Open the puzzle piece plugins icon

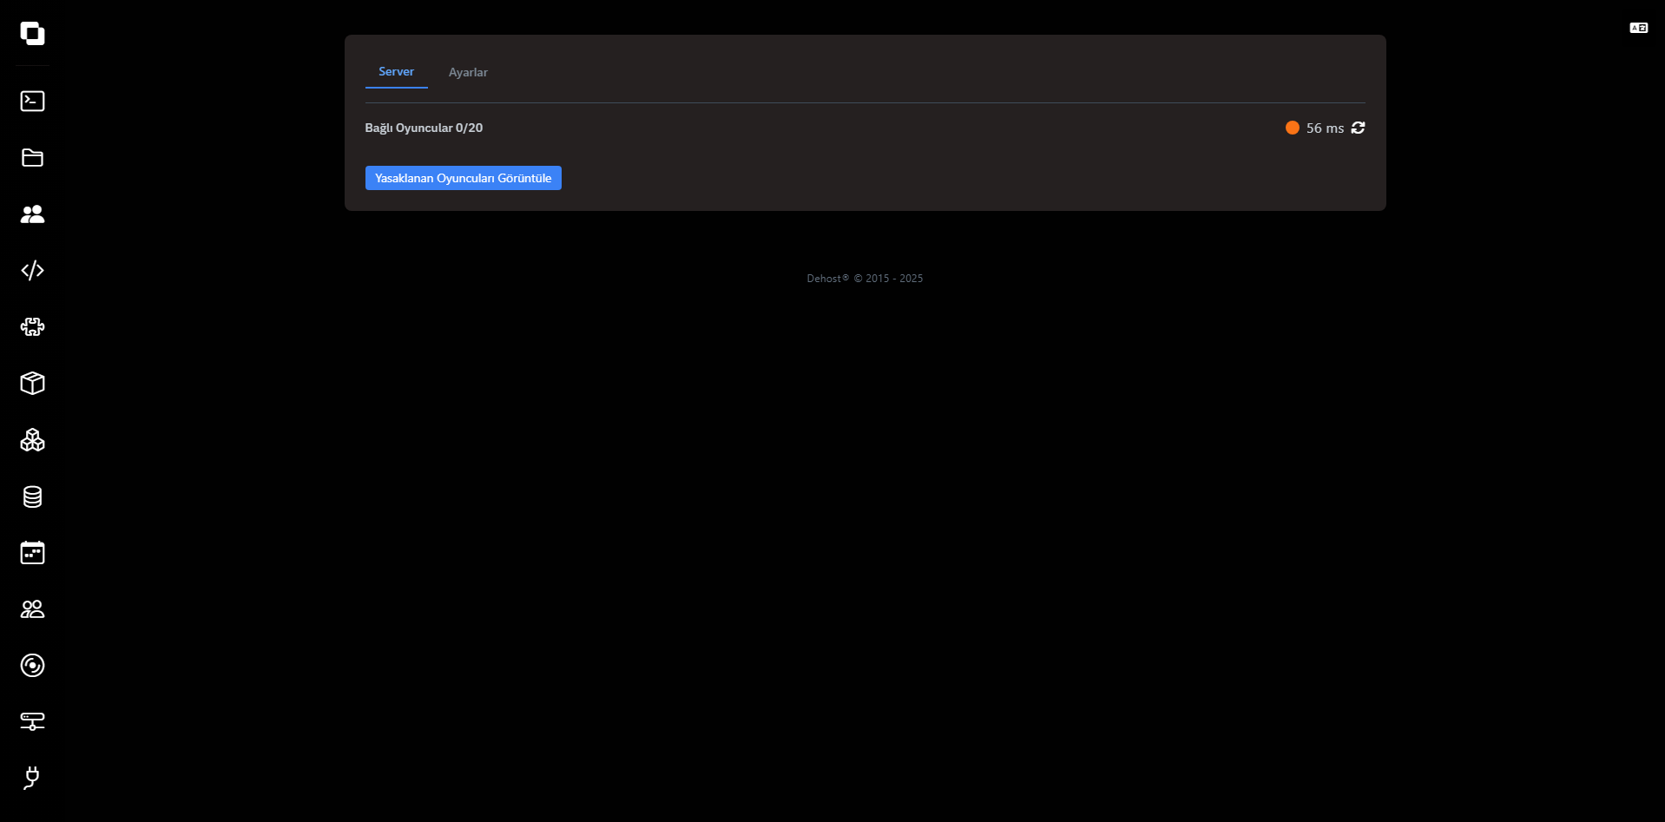tap(32, 327)
